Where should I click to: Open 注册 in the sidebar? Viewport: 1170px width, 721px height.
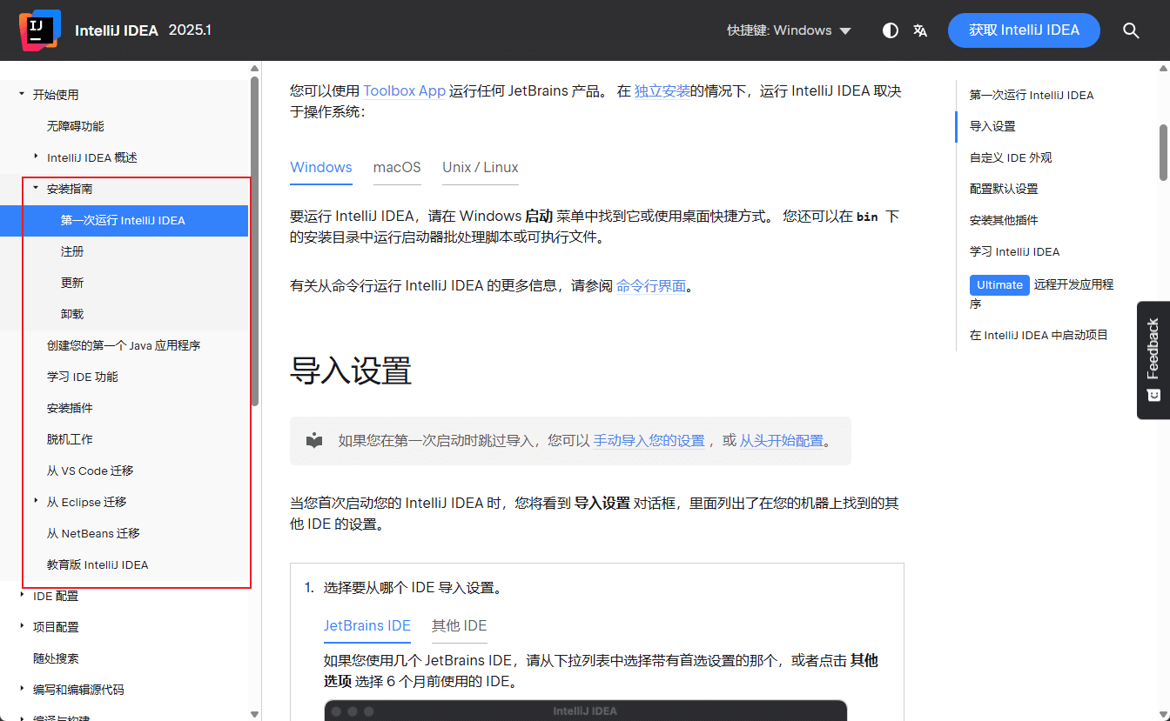72,251
